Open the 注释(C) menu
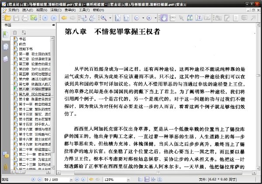The height and width of the screenshot is (184, 262). tap(56, 10)
